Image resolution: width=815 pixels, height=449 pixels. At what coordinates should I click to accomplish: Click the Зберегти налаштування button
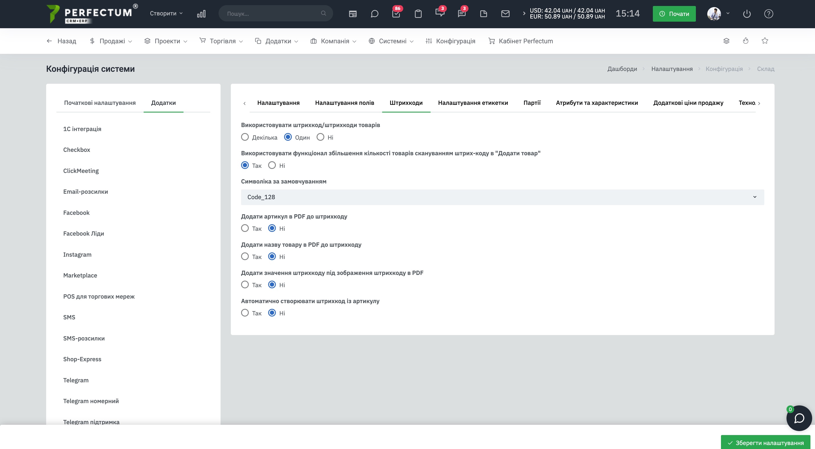765,442
